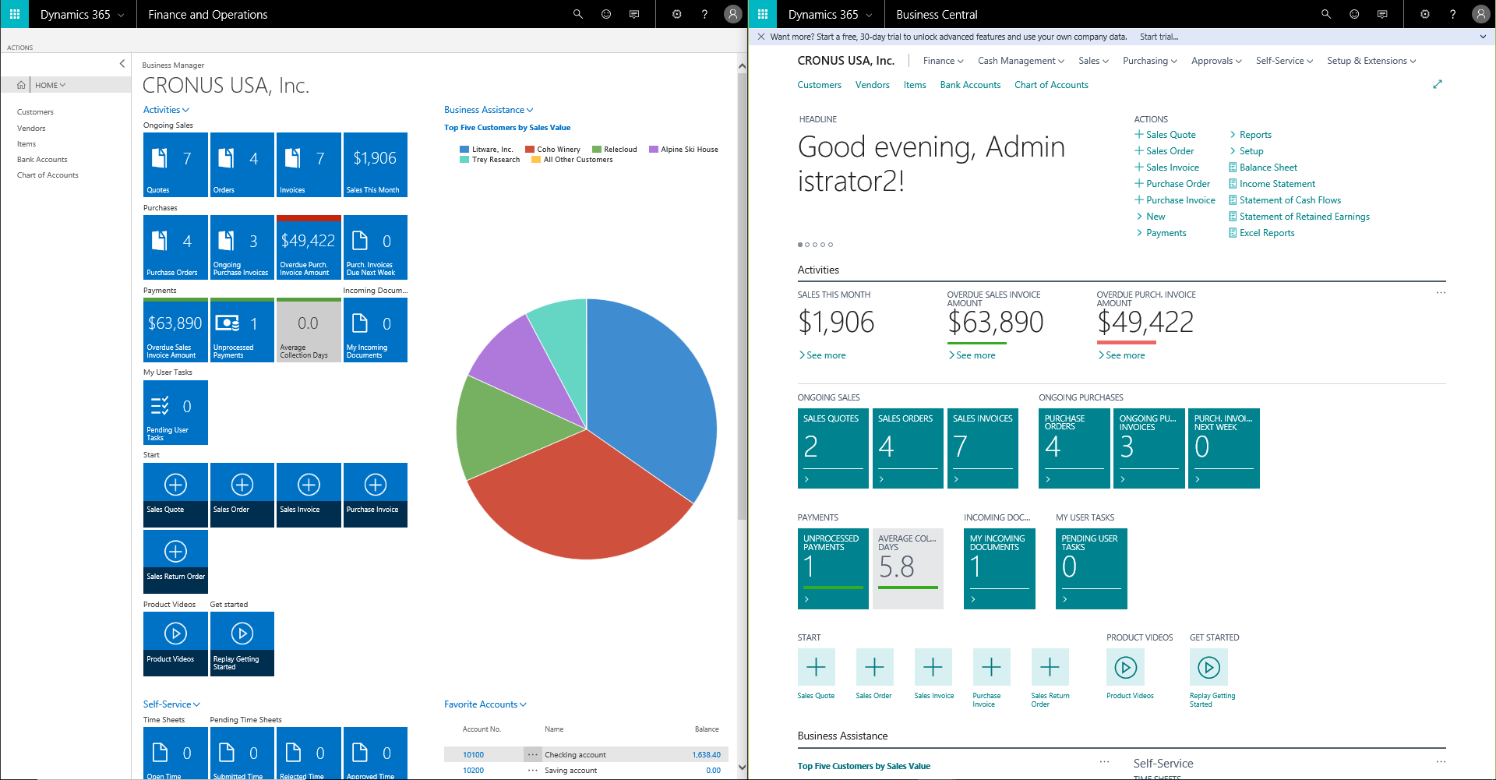The height and width of the screenshot is (780, 1496).
Task: Expand HOME dropdown in navigation pane
Action: [x=62, y=85]
